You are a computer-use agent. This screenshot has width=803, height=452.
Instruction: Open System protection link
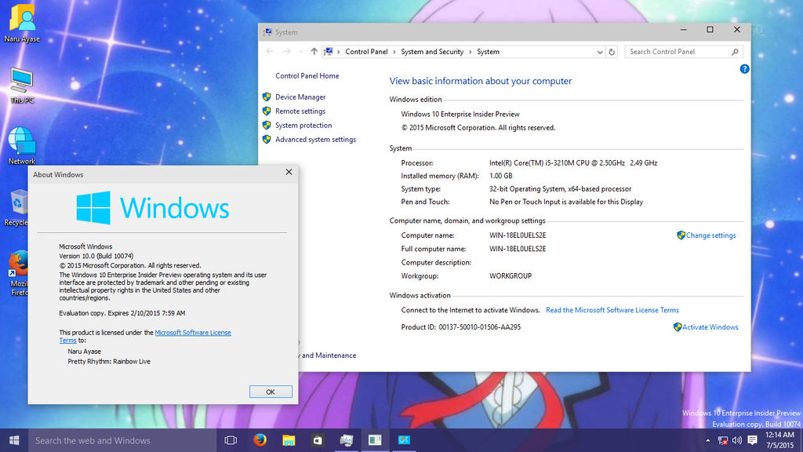click(303, 125)
